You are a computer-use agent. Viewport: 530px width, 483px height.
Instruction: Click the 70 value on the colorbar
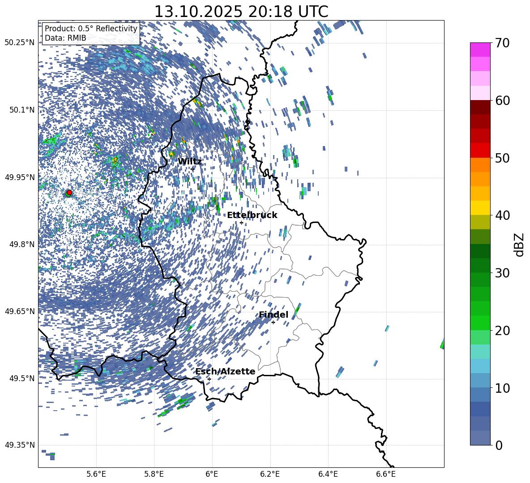click(x=502, y=43)
